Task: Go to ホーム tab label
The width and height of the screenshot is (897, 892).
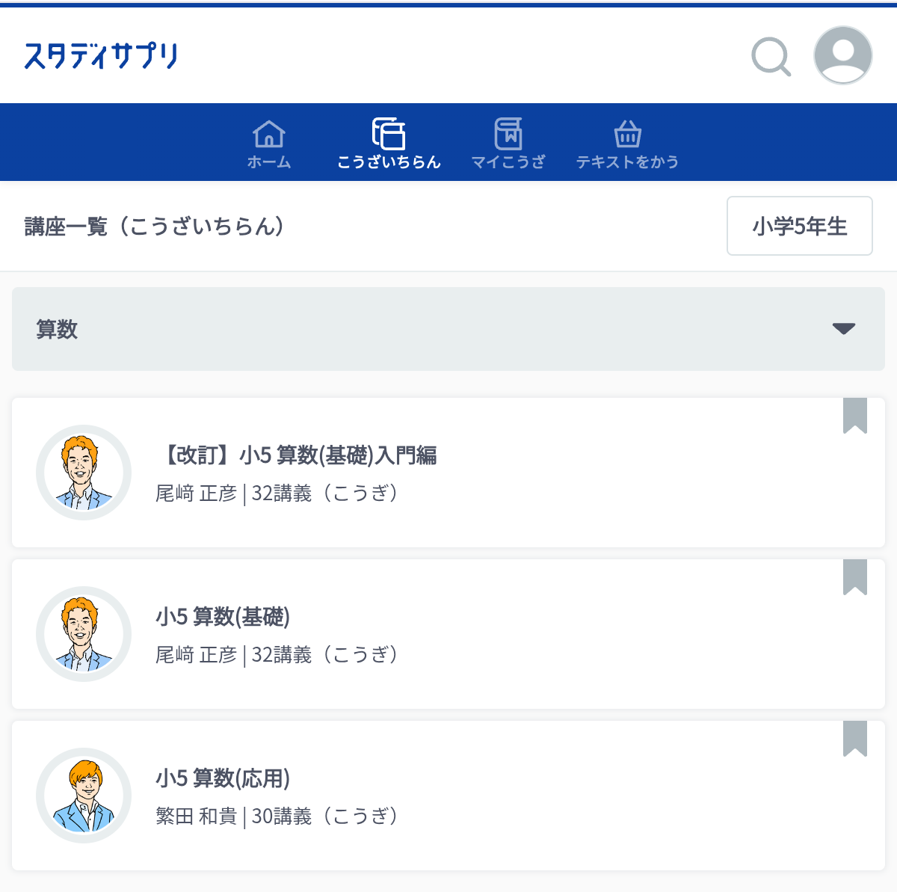Action: (269, 162)
